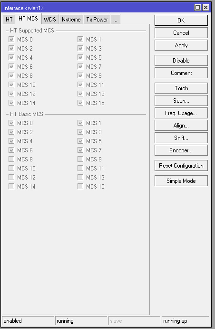Maximize the Interface wlan1 window
The height and width of the screenshot is (329, 215).
[x=197, y=8]
